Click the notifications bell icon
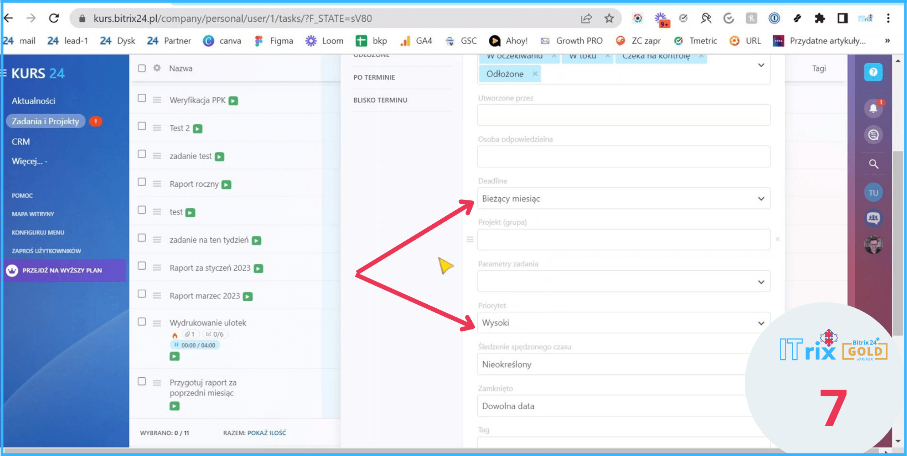This screenshot has height=456, width=907. click(x=873, y=108)
